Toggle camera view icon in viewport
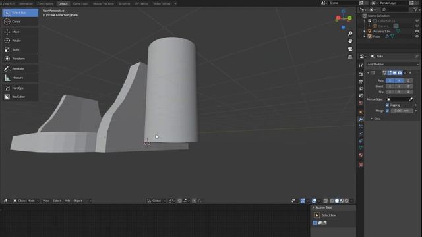This screenshot has height=237, width=422. tap(350, 49)
